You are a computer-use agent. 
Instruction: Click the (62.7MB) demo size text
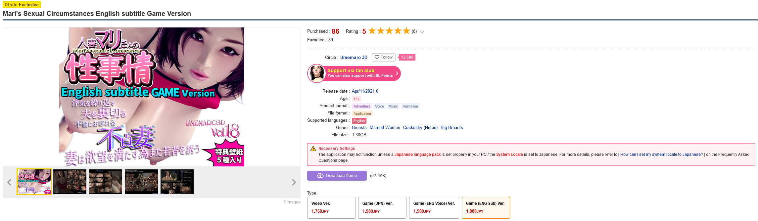pos(378,176)
